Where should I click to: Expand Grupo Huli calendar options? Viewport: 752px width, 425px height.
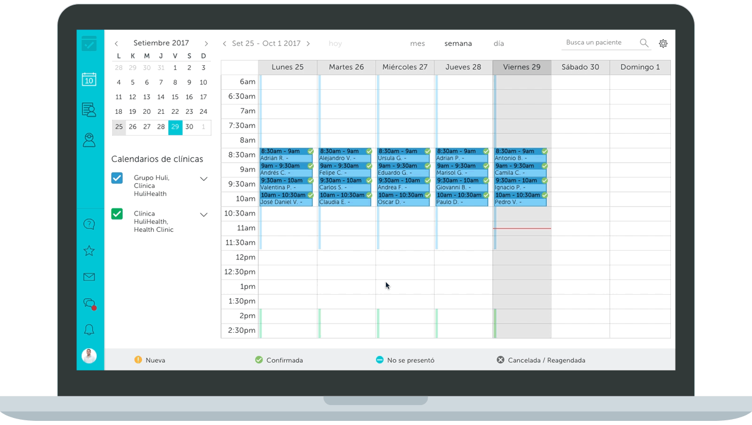click(204, 179)
